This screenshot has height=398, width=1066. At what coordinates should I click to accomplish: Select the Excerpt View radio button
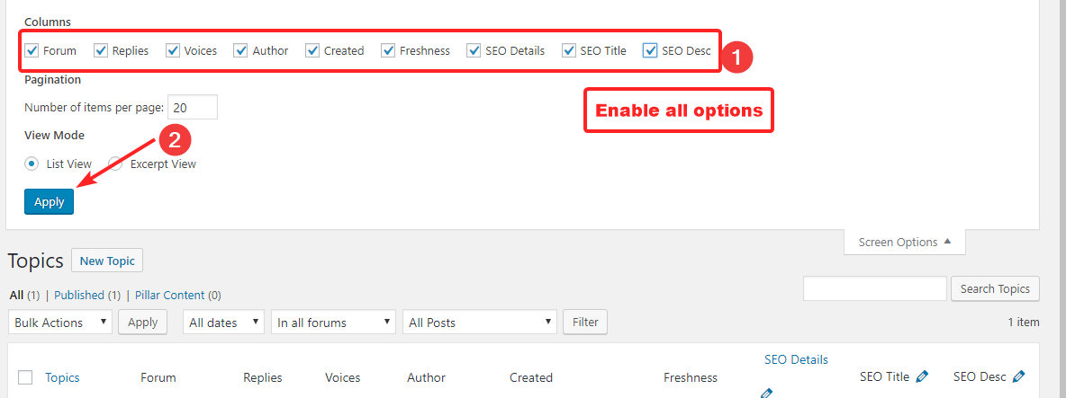116,164
